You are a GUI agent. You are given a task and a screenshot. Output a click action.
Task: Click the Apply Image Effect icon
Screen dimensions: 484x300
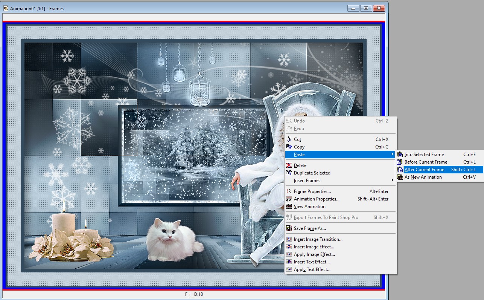click(x=289, y=254)
